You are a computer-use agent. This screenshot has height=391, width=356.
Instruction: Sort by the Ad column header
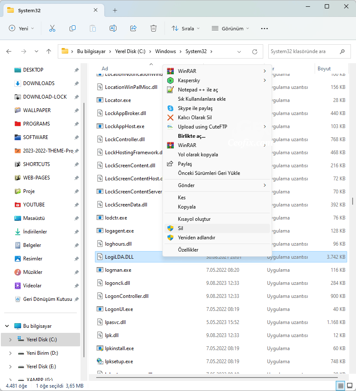(105, 69)
